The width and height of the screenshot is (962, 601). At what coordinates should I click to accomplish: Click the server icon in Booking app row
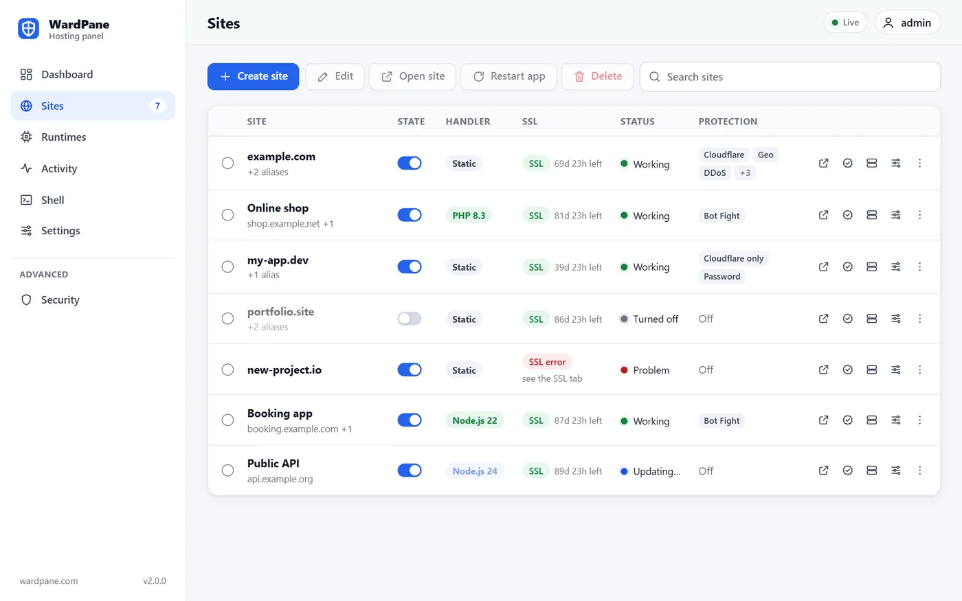tap(871, 420)
